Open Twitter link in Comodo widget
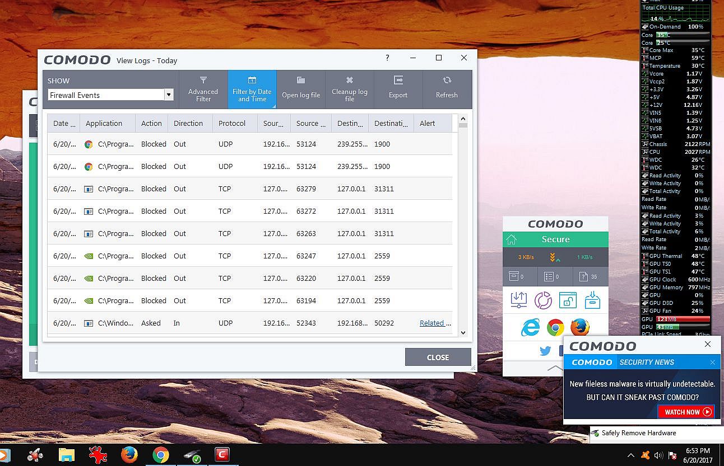Viewport: 724px width, 466px height. [x=545, y=351]
